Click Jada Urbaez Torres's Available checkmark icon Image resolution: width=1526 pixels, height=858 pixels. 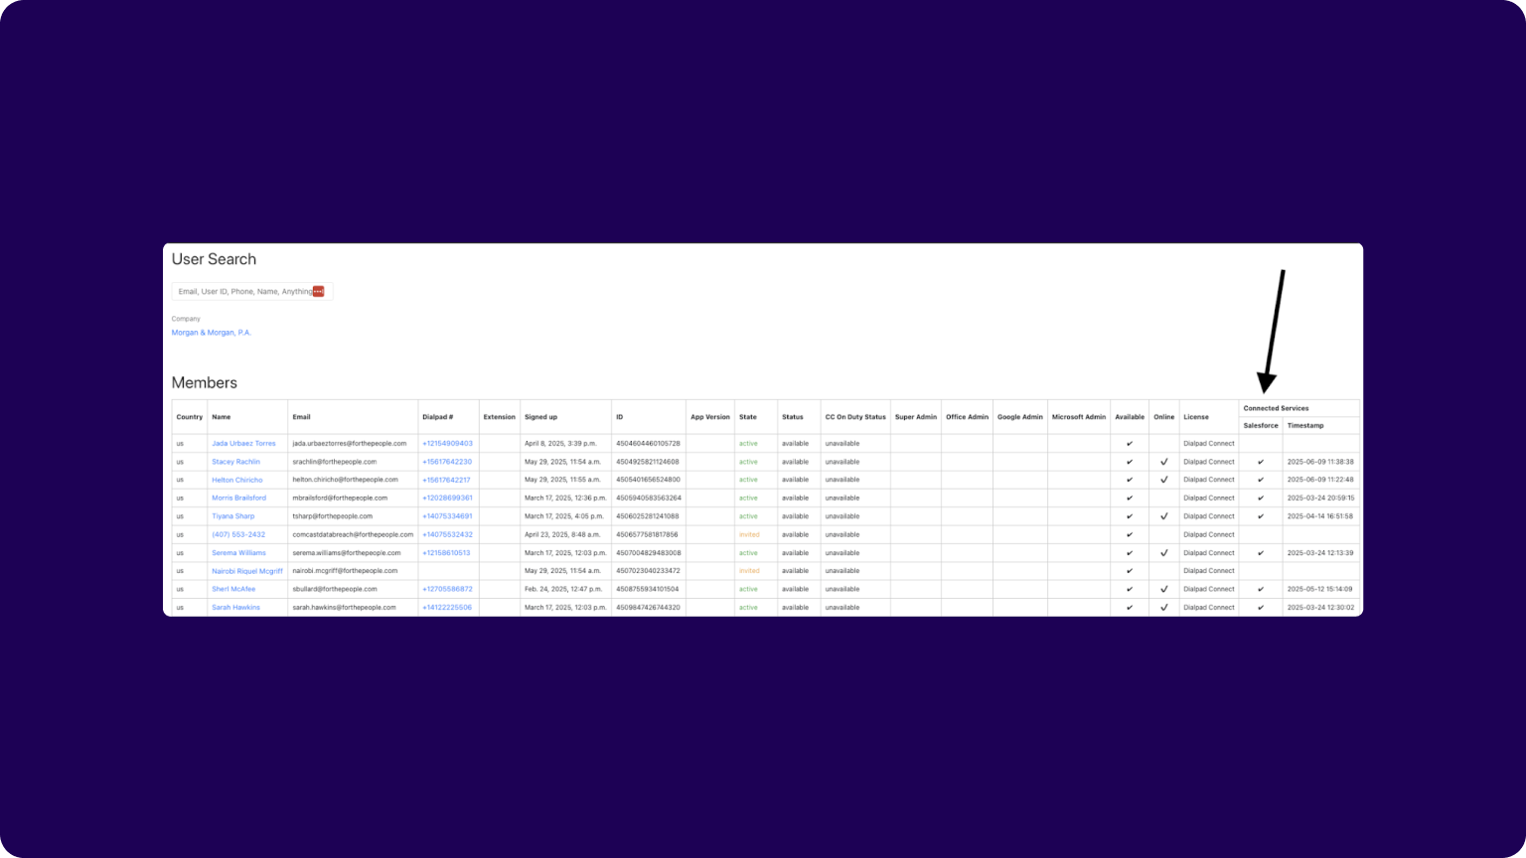[x=1130, y=443]
